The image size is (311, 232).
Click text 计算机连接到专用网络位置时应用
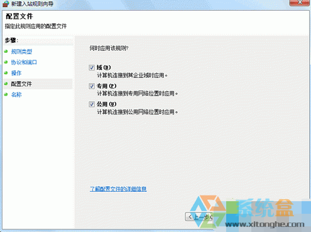pos(137,94)
